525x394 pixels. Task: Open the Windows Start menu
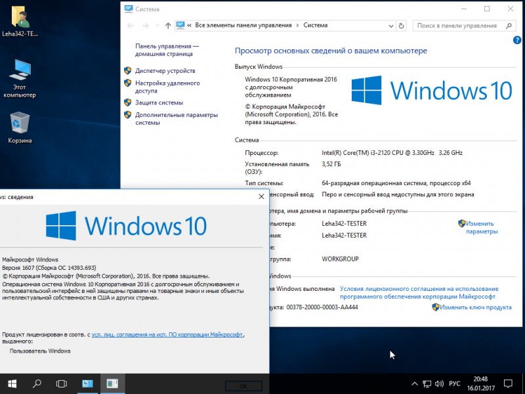12,383
